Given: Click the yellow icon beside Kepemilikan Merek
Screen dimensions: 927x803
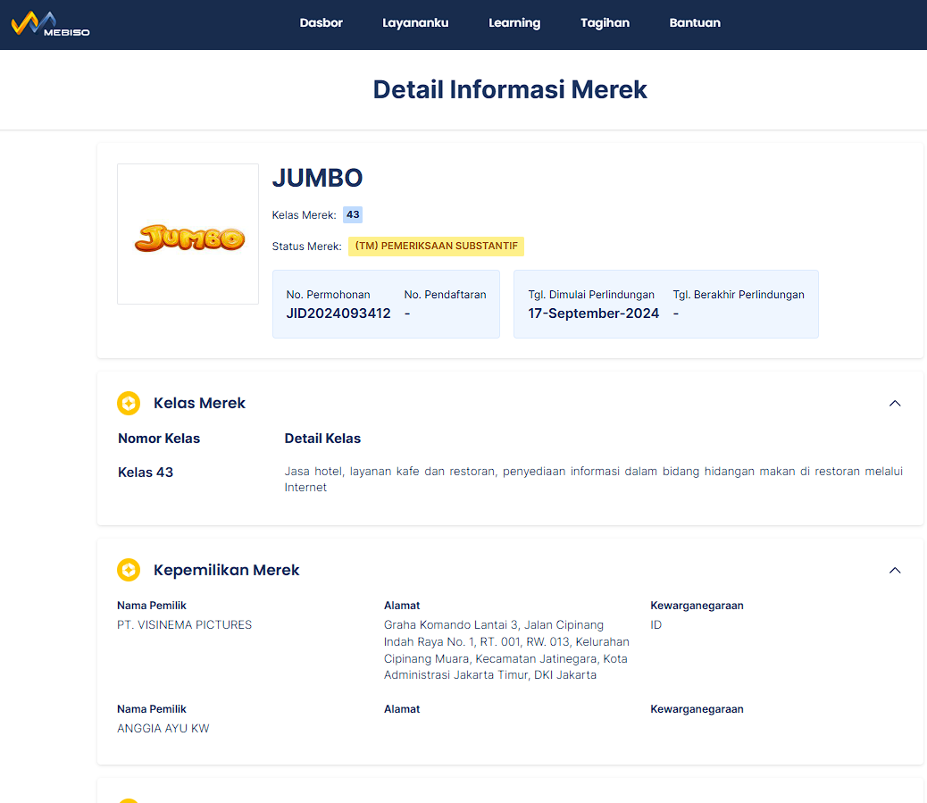Looking at the screenshot, I should (x=129, y=570).
